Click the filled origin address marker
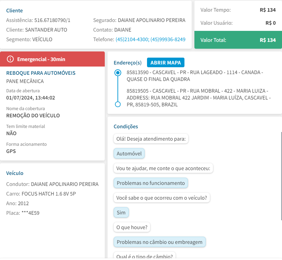Screen dimensions: 282x260 (118, 73)
